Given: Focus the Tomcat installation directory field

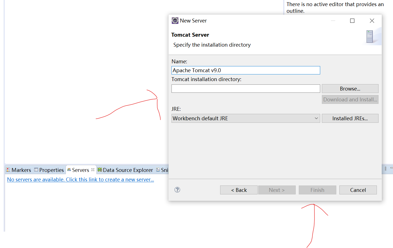Looking at the screenshot, I should click(x=246, y=89).
